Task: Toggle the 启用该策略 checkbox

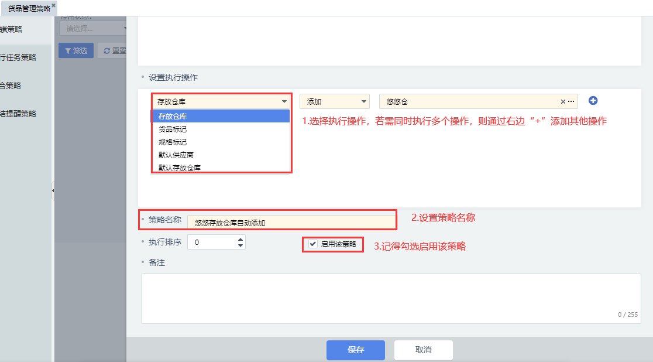Action: (x=314, y=244)
